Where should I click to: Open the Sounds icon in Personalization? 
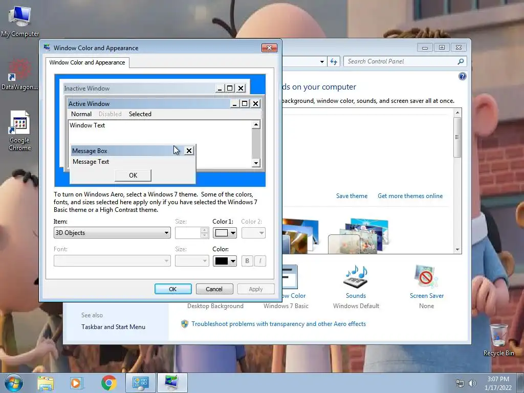tap(356, 277)
